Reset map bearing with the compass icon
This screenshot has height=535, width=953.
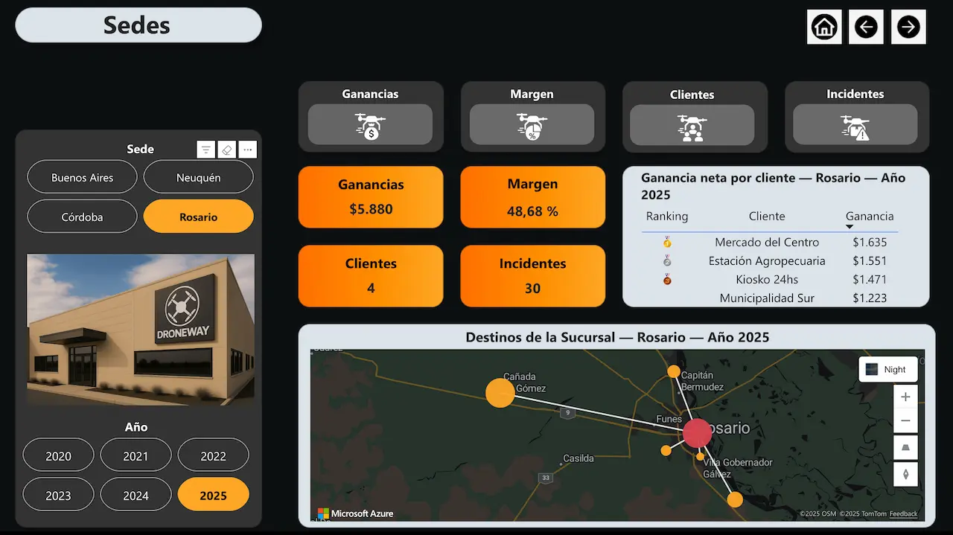[905, 474]
